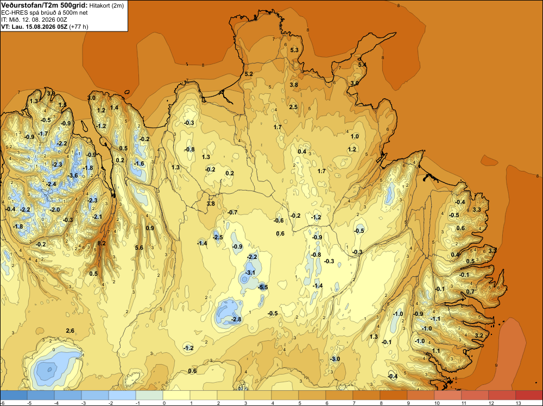Select the -2.0 temperature reading
Screen dimensions: 543x406
tap(55, 210)
